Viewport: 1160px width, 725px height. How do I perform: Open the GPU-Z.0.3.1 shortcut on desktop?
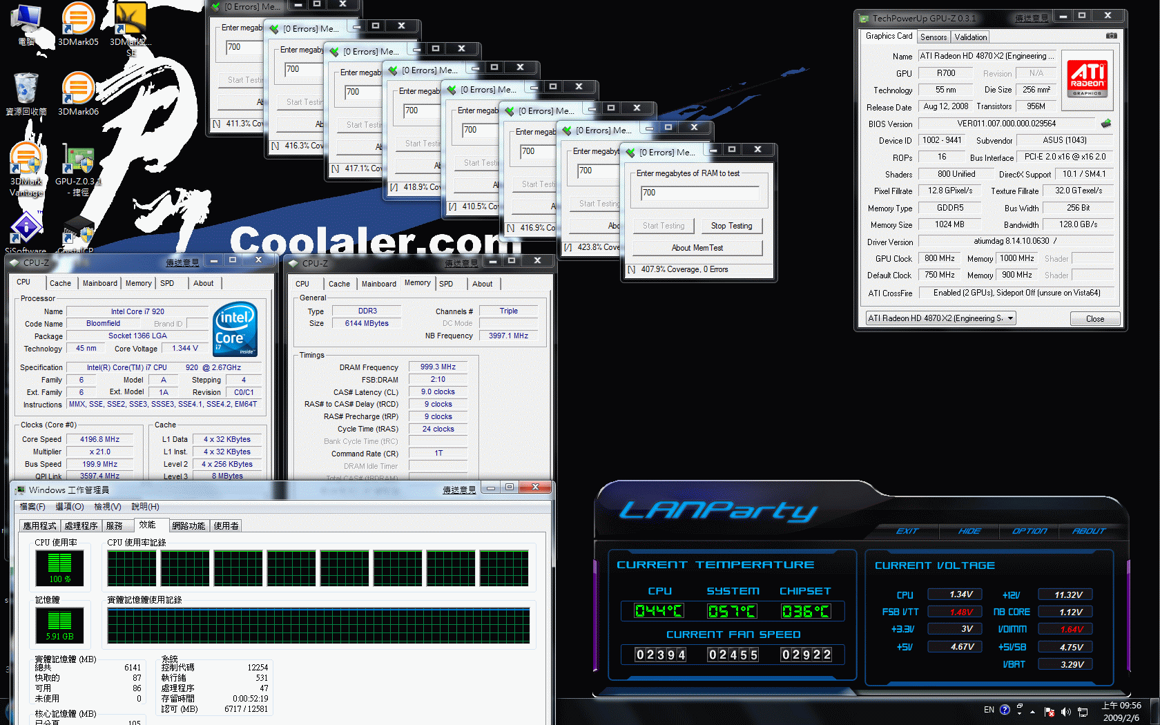coord(78,169)
